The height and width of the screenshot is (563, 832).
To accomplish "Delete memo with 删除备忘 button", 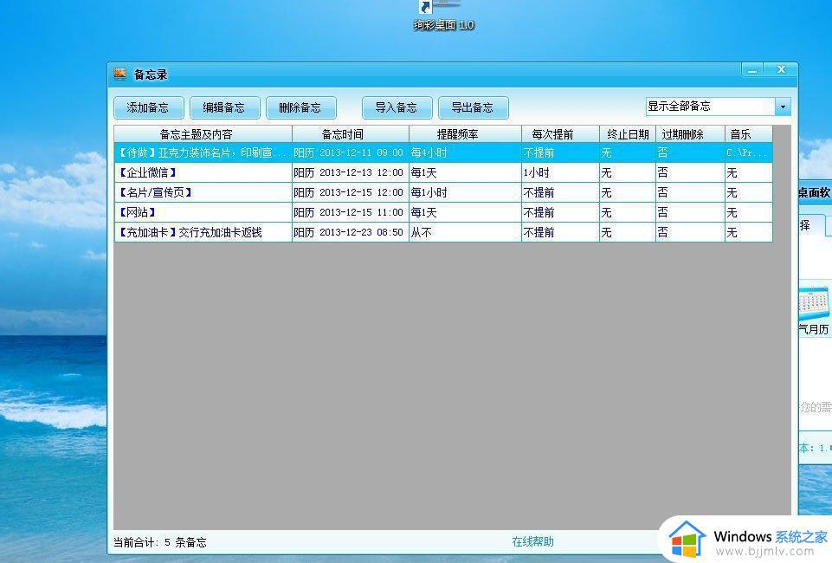I will click(x=301, y=107).
